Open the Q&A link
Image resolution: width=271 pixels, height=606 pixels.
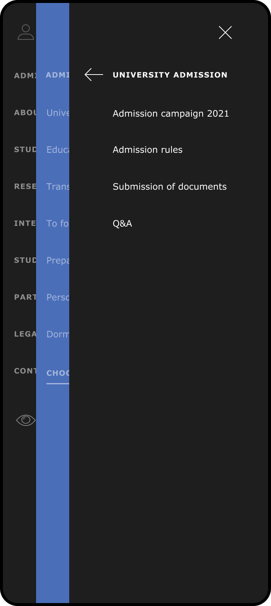click(122, 223)
